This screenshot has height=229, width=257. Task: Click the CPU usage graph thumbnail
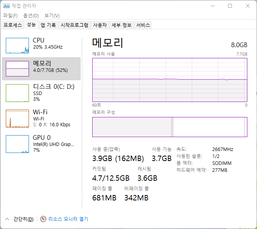(x=17, y=46)
